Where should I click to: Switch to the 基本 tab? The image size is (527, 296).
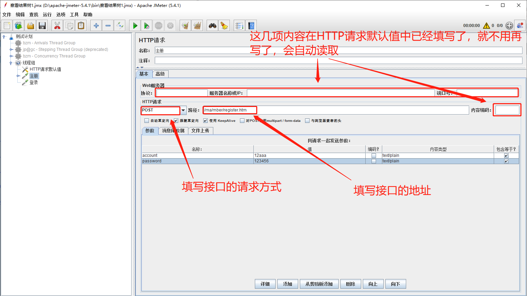tap(144, 74)
